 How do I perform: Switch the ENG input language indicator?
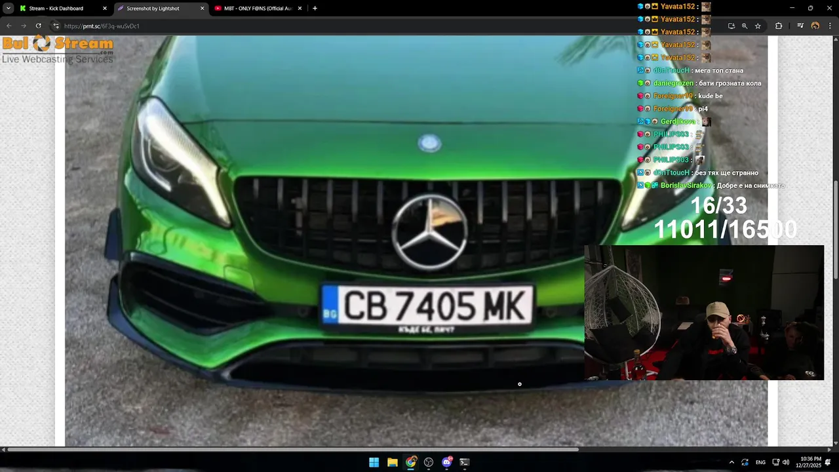(x=760, y=462)
